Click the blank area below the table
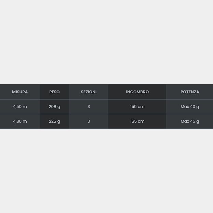Screen dimensions: 213x213 tap(106, 171)
